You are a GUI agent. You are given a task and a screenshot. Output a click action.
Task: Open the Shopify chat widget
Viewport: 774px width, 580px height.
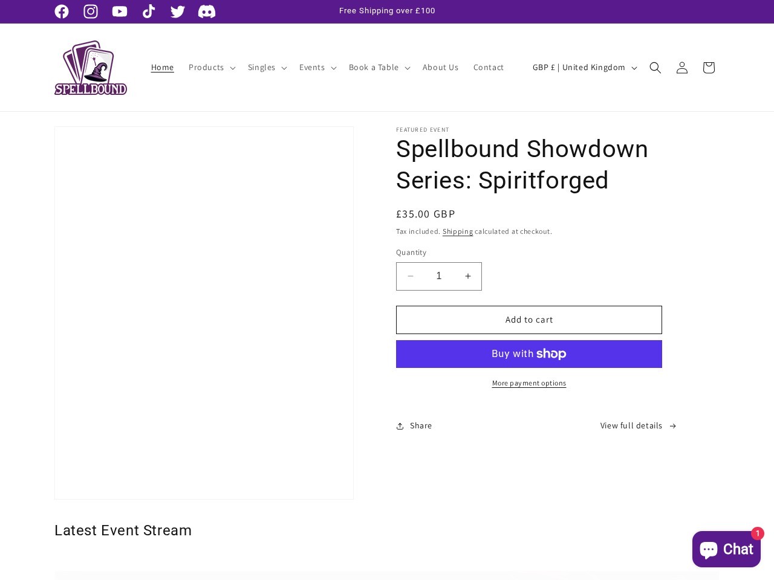(x=726, y=549)
